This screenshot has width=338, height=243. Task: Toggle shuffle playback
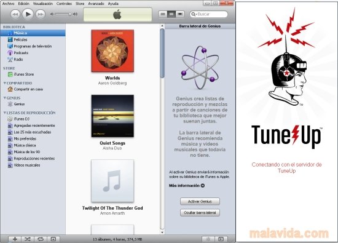click(28, 239)
